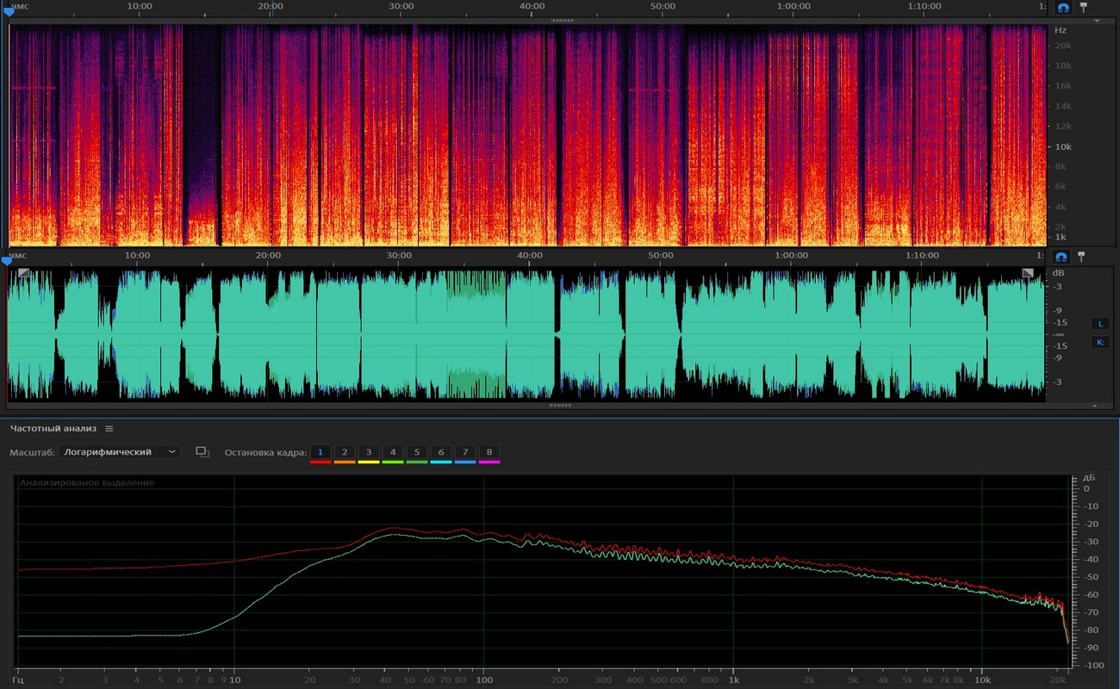Viewport: 1120px width, 689px height.
Task: Open the Частотный анализ panel menu icon
Action: [x=109, y=428]
